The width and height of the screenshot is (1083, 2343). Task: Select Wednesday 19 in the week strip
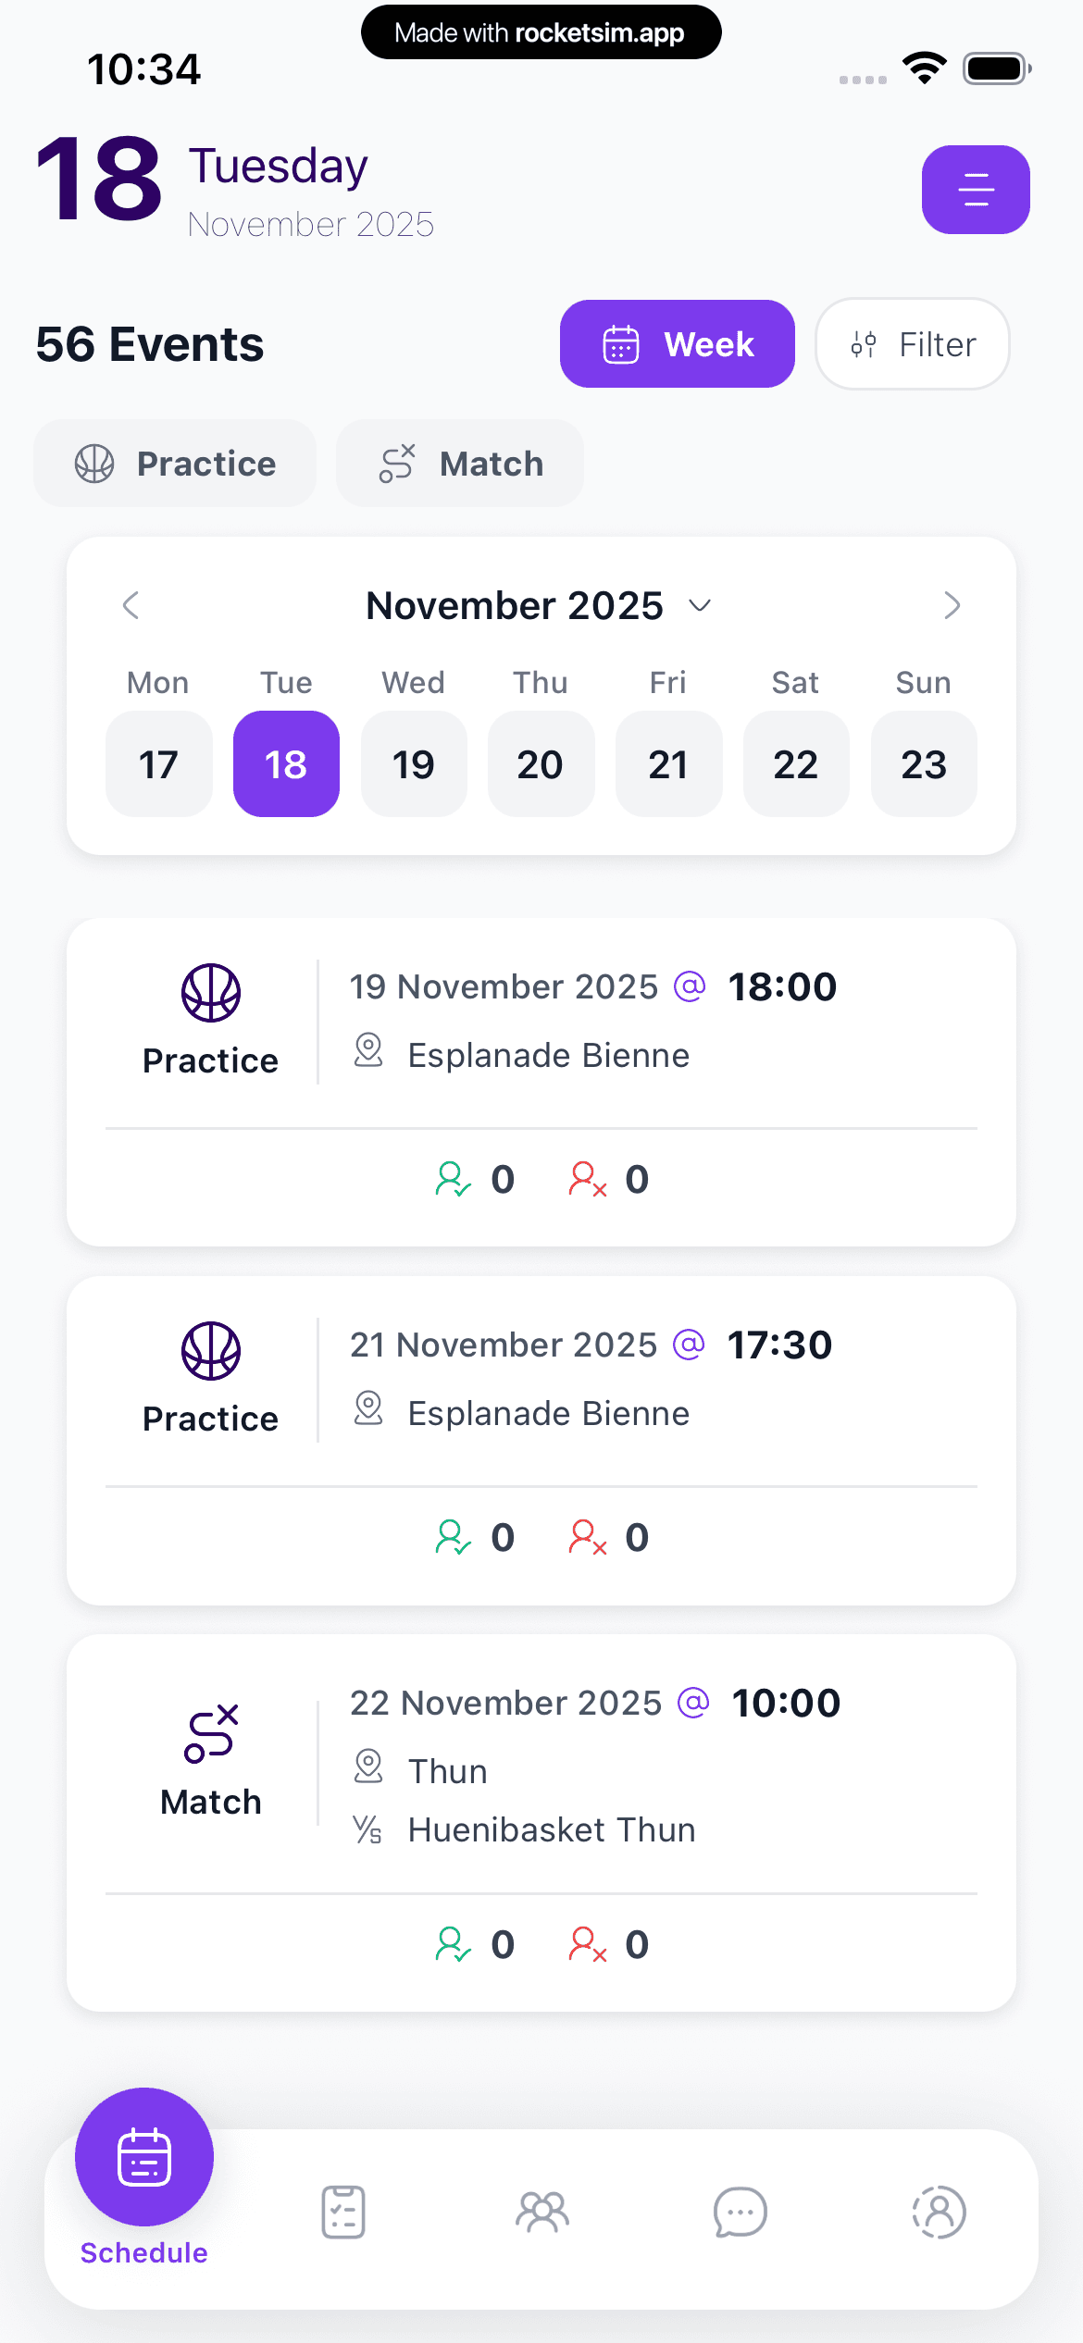[x=414, y=764]
